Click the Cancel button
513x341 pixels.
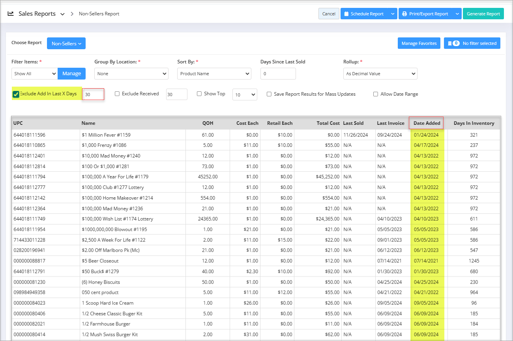coord(329,14)
